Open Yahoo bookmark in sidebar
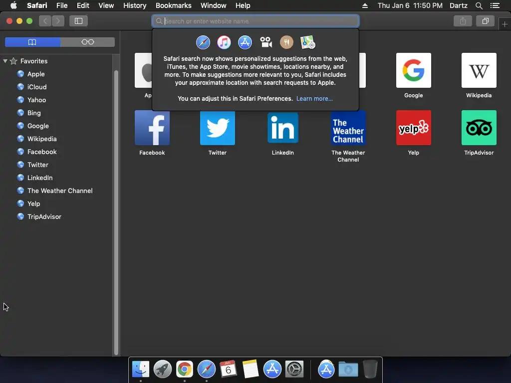Viewport: 511px width, 383px height. tap(36, 100)
